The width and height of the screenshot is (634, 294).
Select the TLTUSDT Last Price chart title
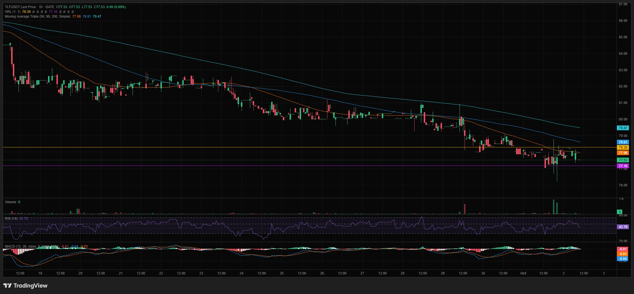[20, 7]
